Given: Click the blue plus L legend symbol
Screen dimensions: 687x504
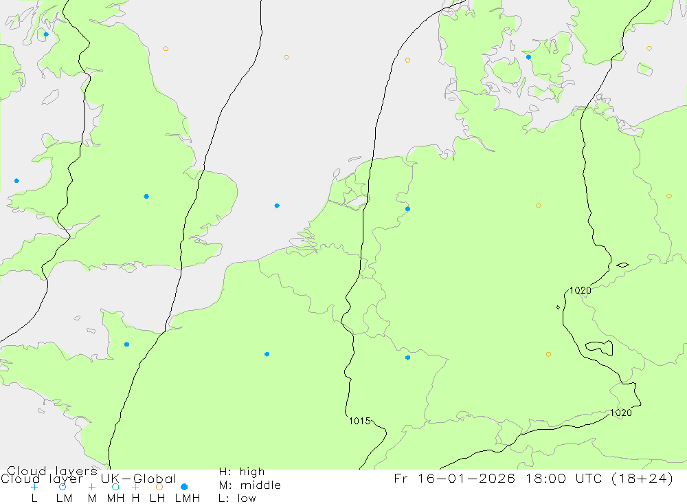Looking at the screenshot, I should coord(34,487).
